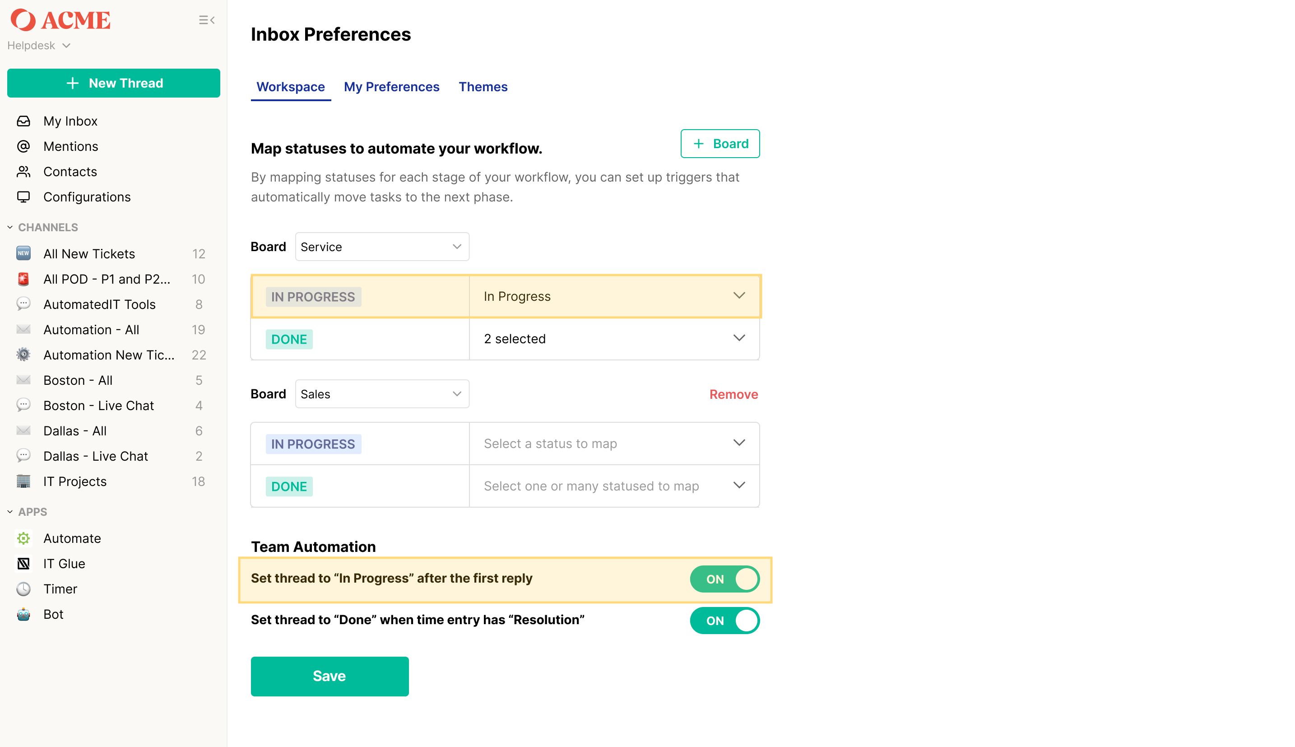Click the Remove link for Sales board

click(x=733, y=394)
